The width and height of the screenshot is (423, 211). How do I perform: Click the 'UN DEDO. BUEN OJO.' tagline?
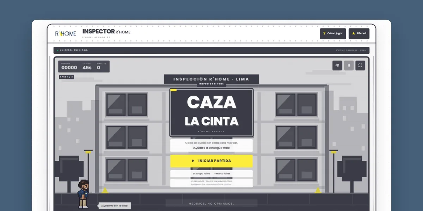[x=73, y=50]
